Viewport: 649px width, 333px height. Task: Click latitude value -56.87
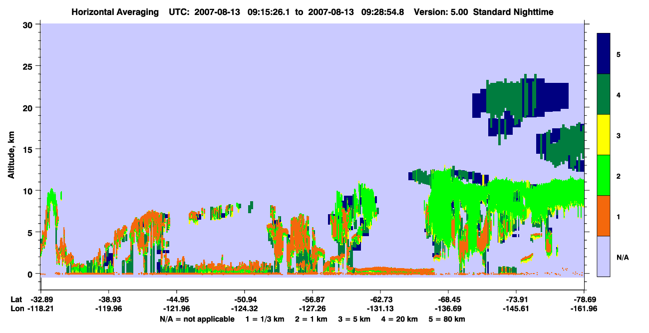pyautogui.click(x=313, y=300)
